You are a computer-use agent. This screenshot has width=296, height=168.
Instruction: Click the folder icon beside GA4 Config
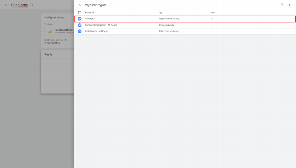(x=31, y=5)
